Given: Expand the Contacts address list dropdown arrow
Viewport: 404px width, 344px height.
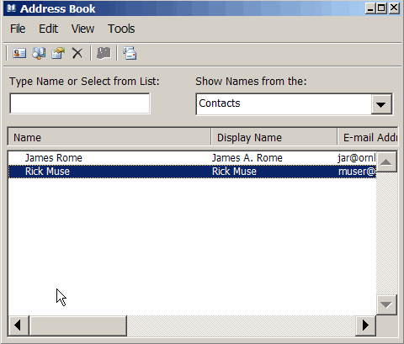Looking at the screenshot, I should click(x=381, y=104).
